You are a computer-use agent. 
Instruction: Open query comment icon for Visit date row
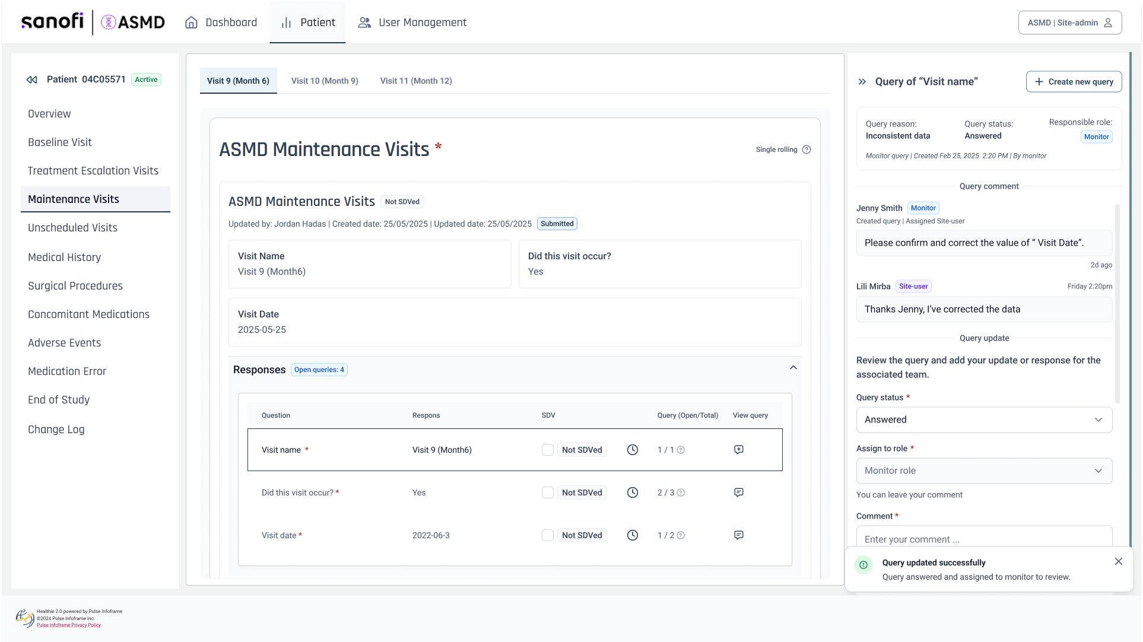tap(739, 535)
